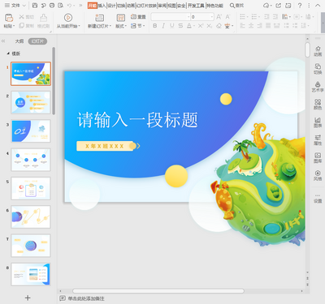The width and height of the screenshot is (325, 304).
Task: Open the font name combo box
Action: 171,17
